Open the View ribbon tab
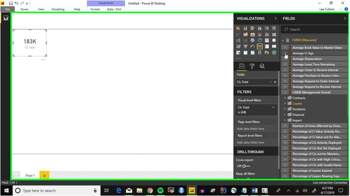Viewport: 350px width, 196px height. (41, 9)
